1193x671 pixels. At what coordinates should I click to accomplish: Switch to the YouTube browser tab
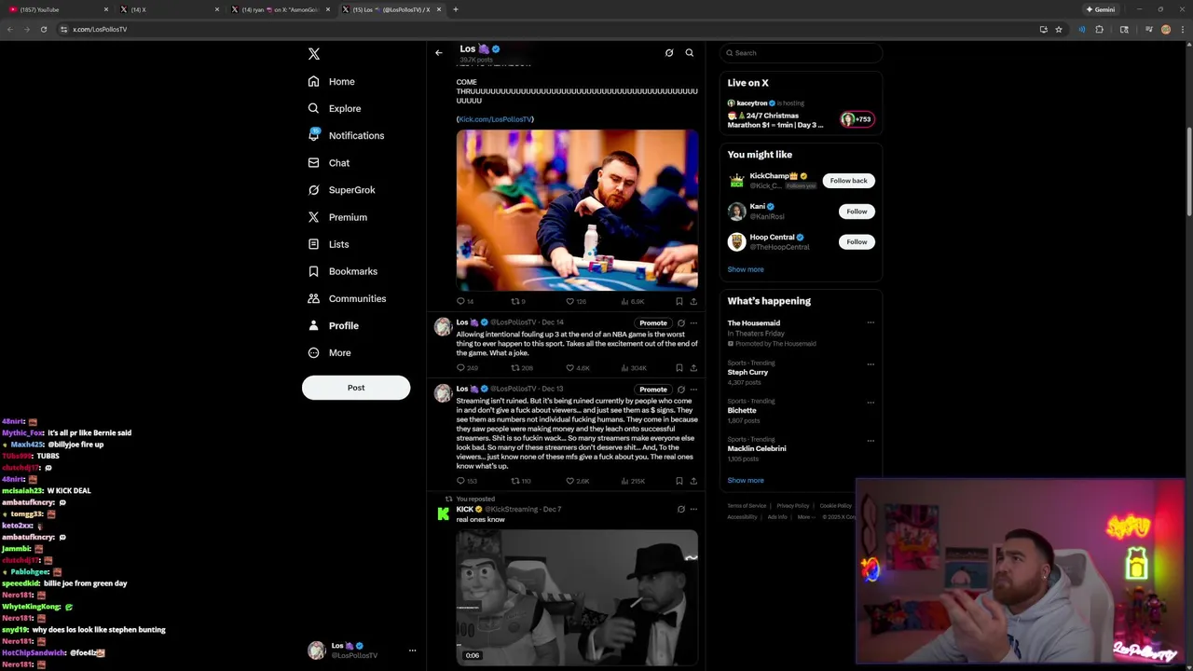click(x=60, y=9)
